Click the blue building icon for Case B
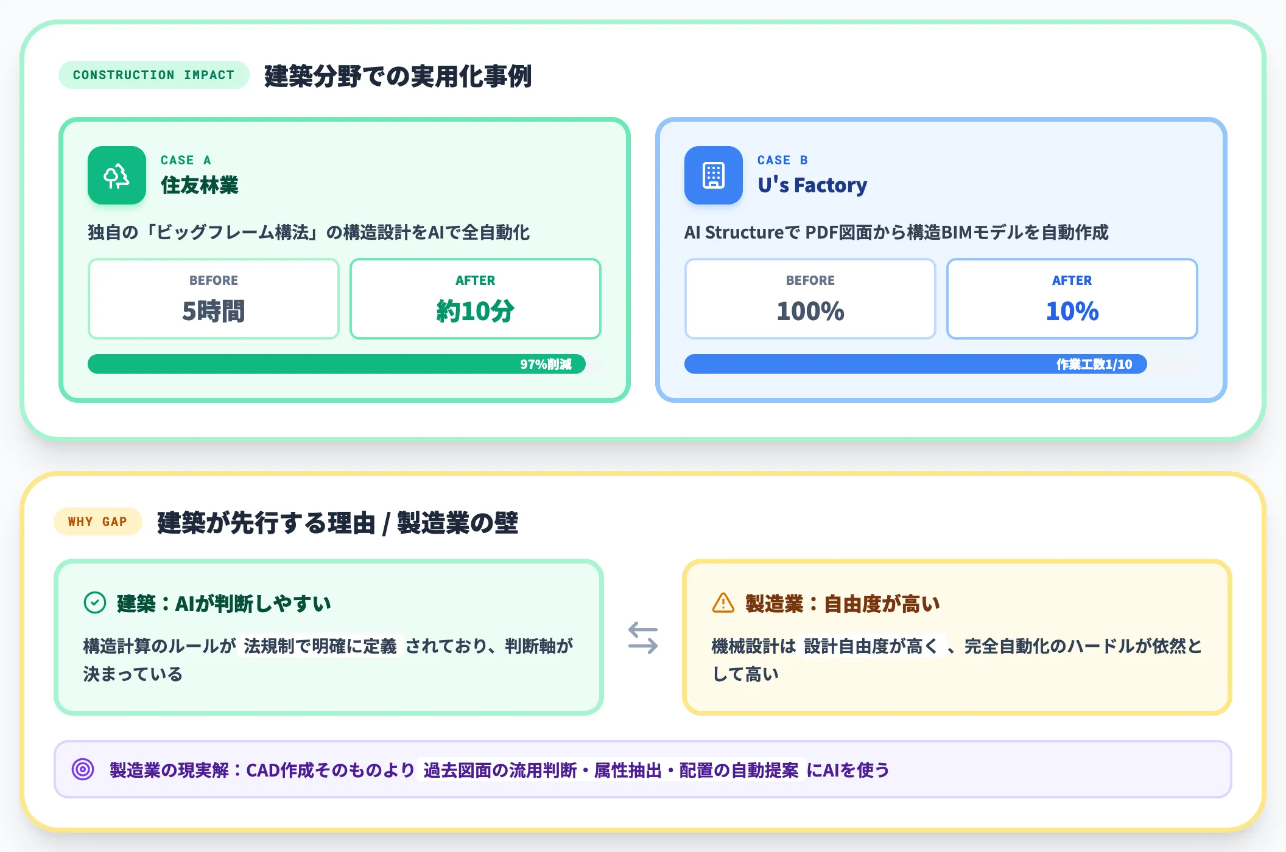 pos(714,175)
